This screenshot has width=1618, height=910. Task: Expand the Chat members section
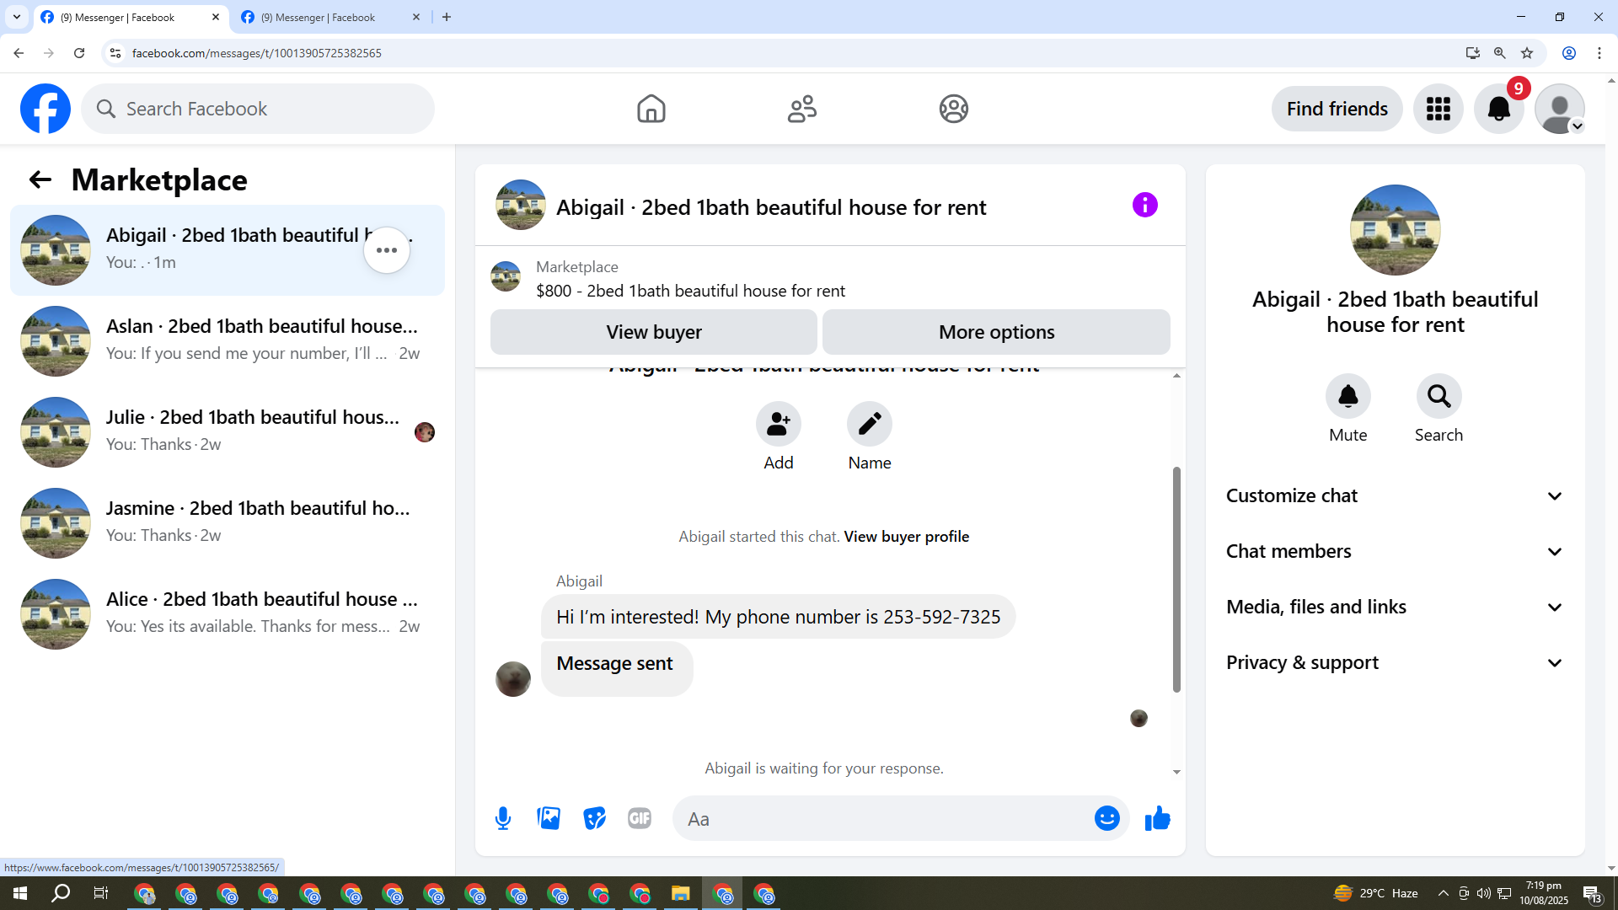click(x=1395, y=552)
